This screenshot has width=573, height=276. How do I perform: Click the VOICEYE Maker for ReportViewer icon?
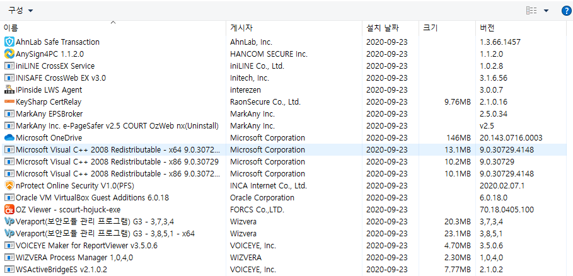click(9, 246)
